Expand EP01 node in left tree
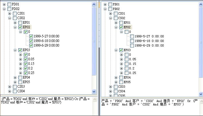Image resolution: width=203 pixels, height=116 pixels. [x=15, y=23]
